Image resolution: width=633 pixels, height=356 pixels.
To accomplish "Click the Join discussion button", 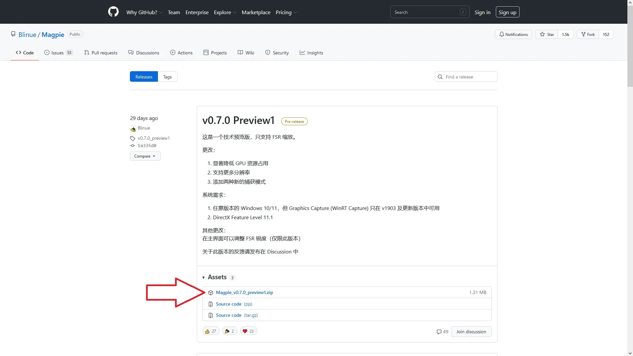I will point(471,332).
